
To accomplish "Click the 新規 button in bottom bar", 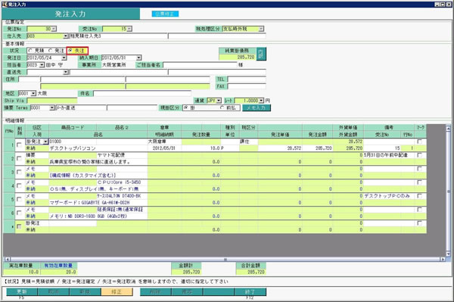I will click(85, 292).
